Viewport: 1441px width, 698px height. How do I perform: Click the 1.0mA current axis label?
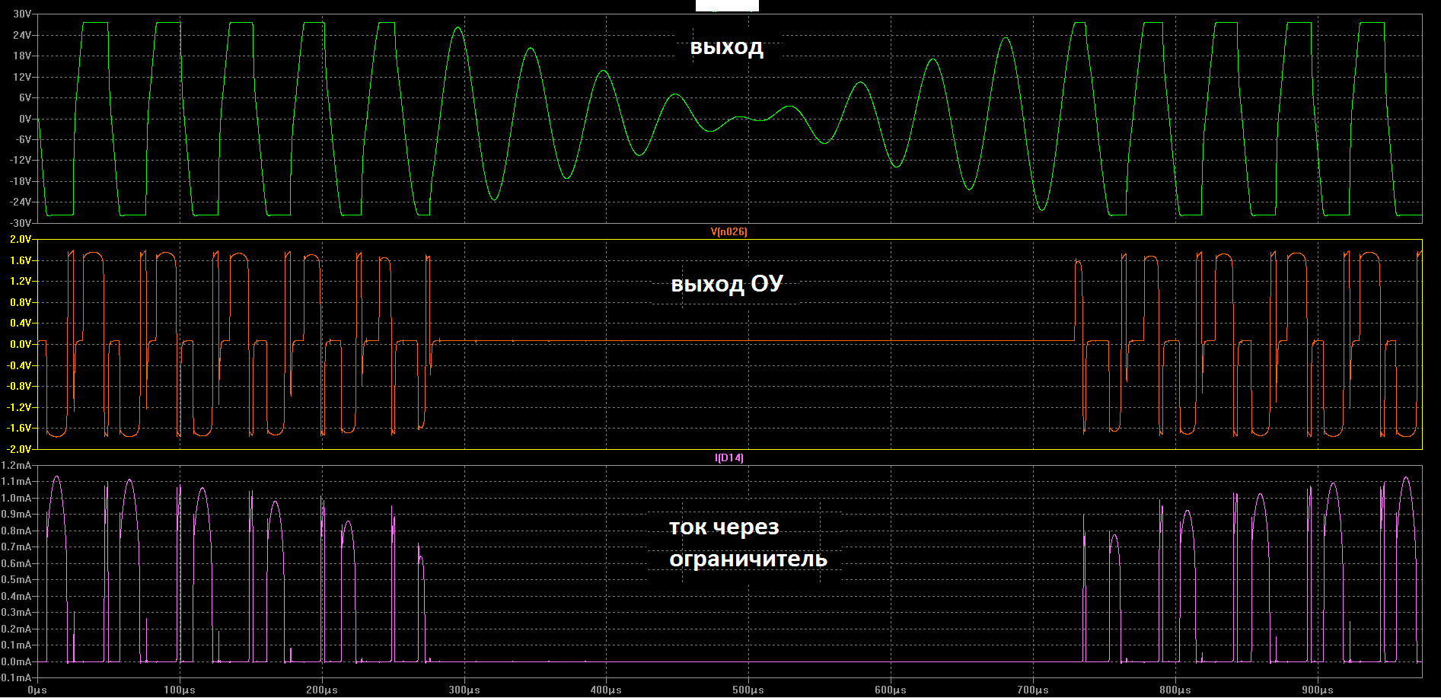[x=17, y=498]
